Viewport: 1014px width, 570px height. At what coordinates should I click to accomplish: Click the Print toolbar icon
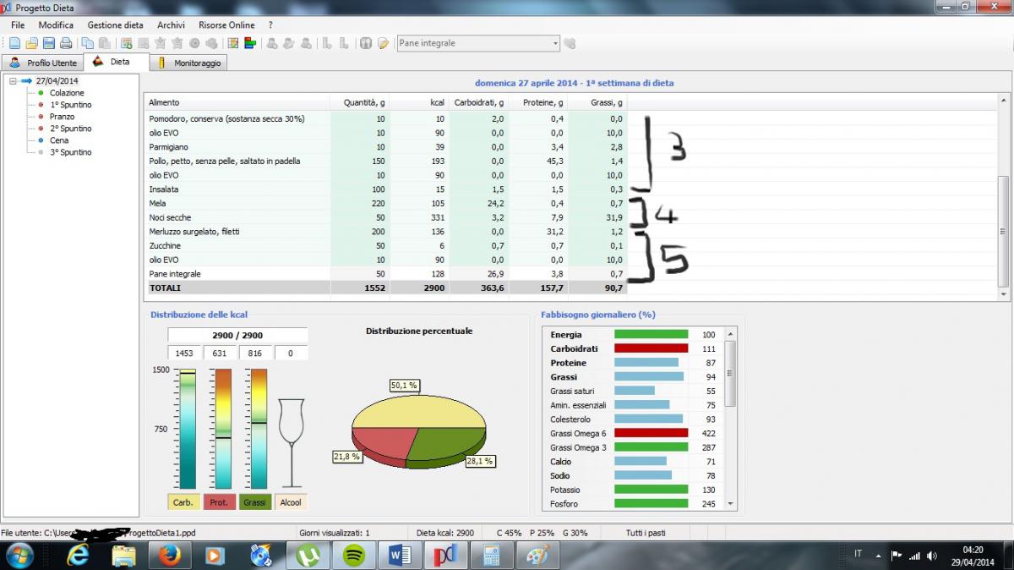[65, 43]
